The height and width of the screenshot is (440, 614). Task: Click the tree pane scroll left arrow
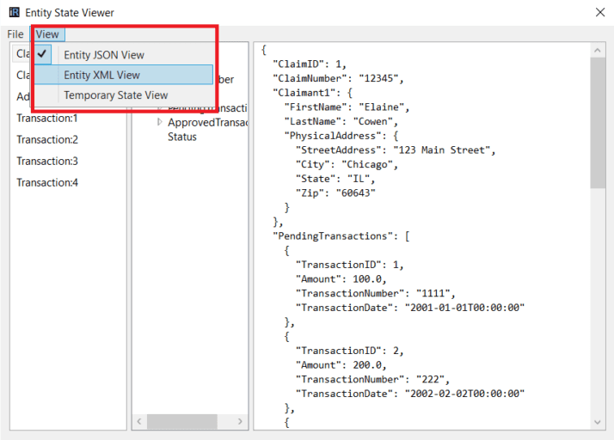[138, 421]
